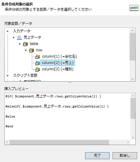Click the cond icon at top right
The width and height of the screenshot is (140, 162).
coord(134,8)
